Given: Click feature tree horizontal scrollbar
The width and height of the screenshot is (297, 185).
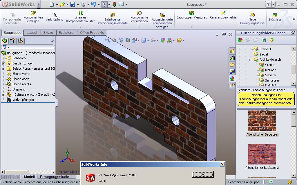Looking at the screenshot, I should pos(28,172).
